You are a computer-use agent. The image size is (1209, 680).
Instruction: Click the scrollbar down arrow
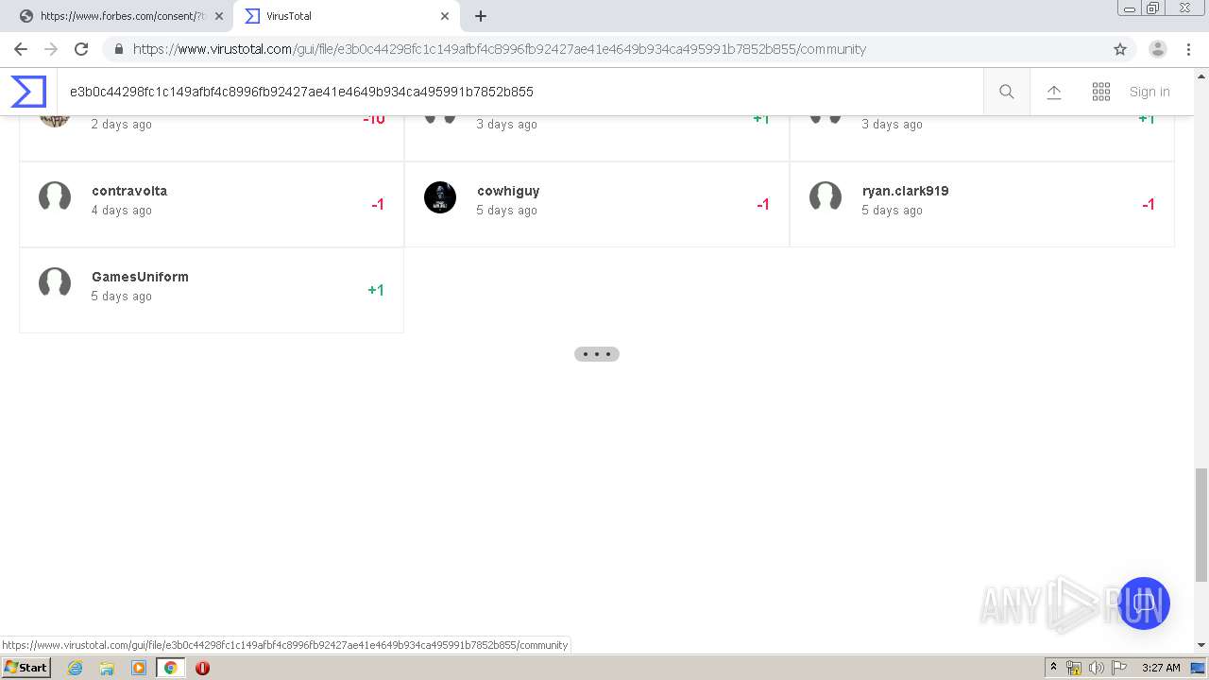(1201, 645)
